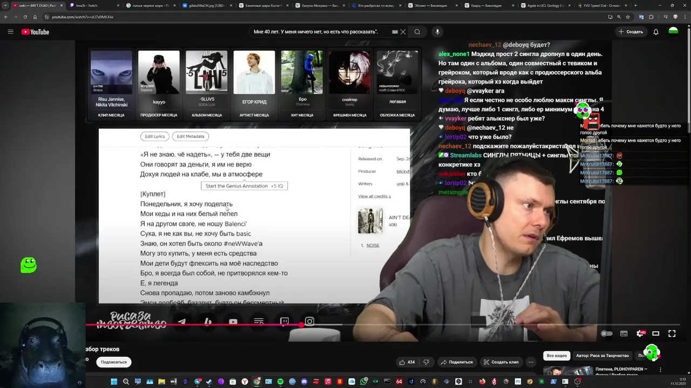
Task: Open YouTube notifications bell
Action: (656, 32)
